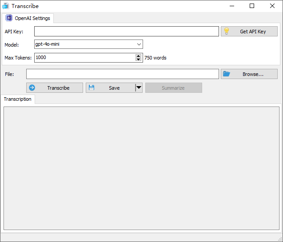Open the Model dropdown showing gpt-4o-mini

click(x=88, y=44)
